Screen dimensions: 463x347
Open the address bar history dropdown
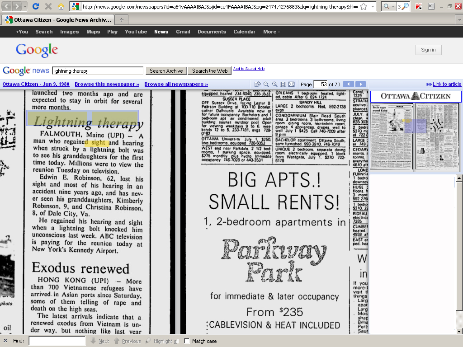pyautogui.click(x=373, y=6)
